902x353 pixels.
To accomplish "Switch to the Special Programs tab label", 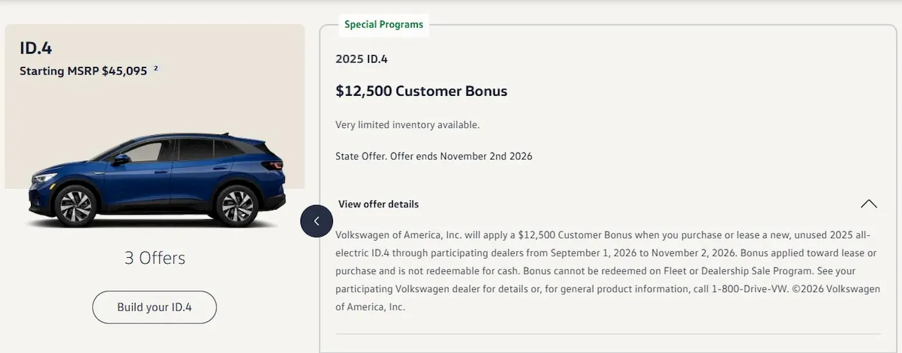I will pos(383,24).
